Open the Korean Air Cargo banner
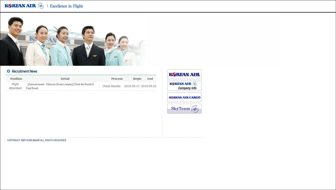This screenshot has height=190, width=336. pos(184,97)
